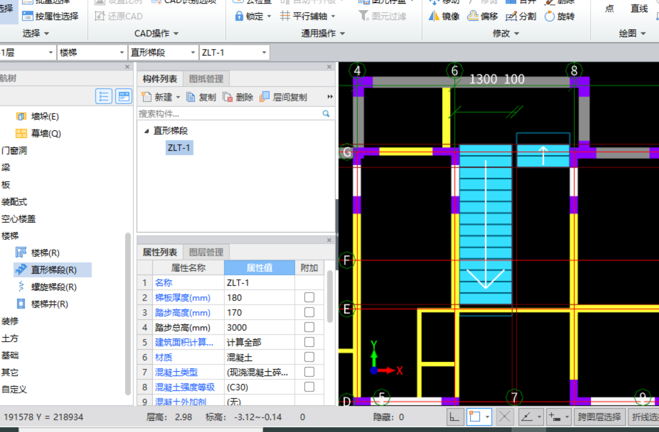The image size is (659, 432).
Task: Toggle 附加 checkbox for 梯板厚度
Action: tap(309, 297)
